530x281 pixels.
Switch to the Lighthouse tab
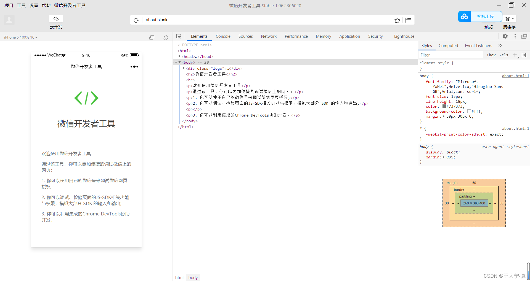pyautogui.click(x=404, y=36)
